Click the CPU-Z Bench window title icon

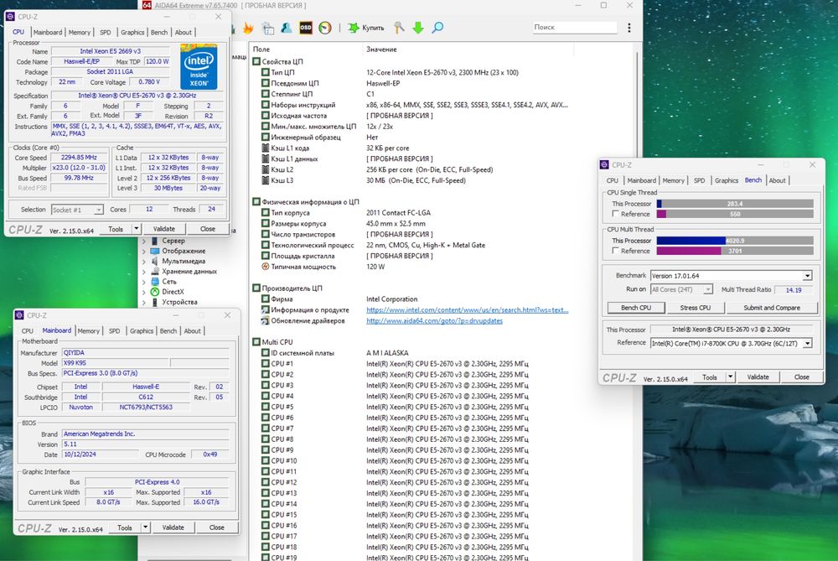click(604, 164)
